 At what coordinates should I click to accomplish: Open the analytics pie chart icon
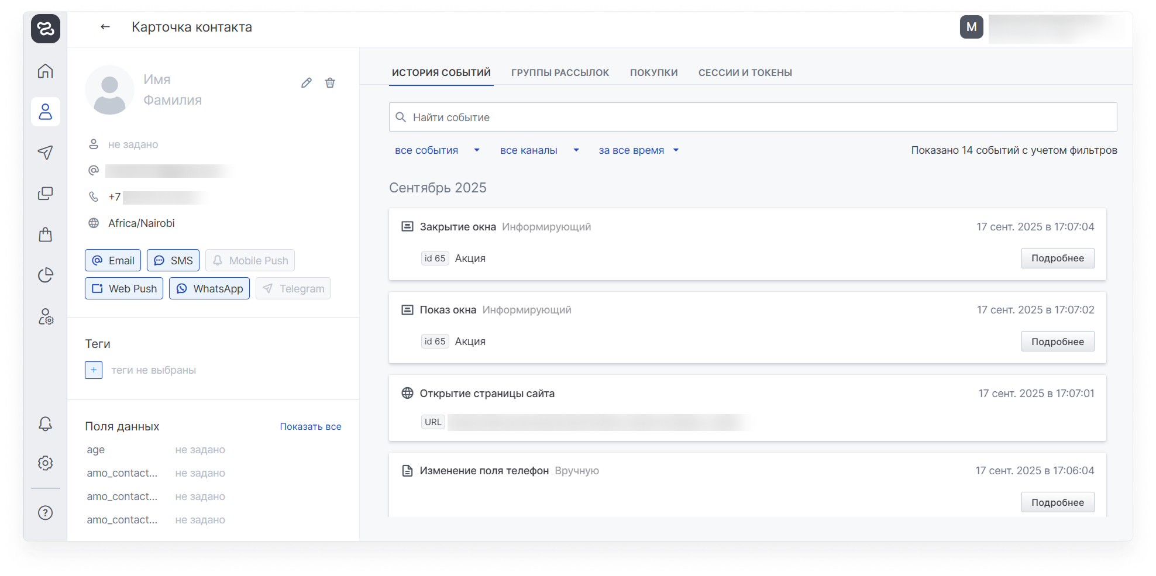pyautogui.click(x=46, y=275)
